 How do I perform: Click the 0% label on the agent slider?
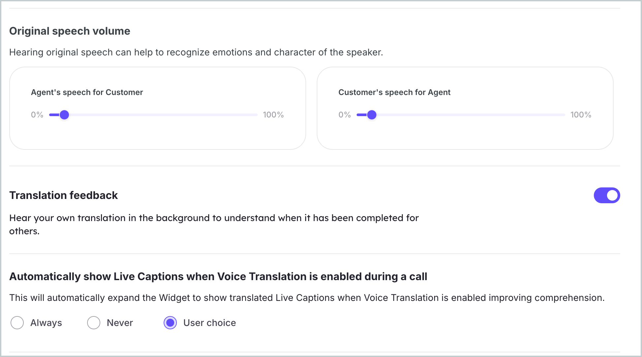[x=37, y=114]
